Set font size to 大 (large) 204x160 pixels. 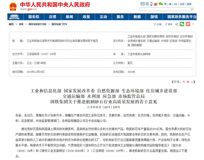[x=184, y=82]
